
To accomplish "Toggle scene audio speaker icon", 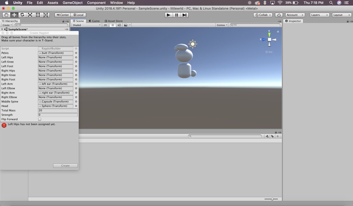I will 119,25.
